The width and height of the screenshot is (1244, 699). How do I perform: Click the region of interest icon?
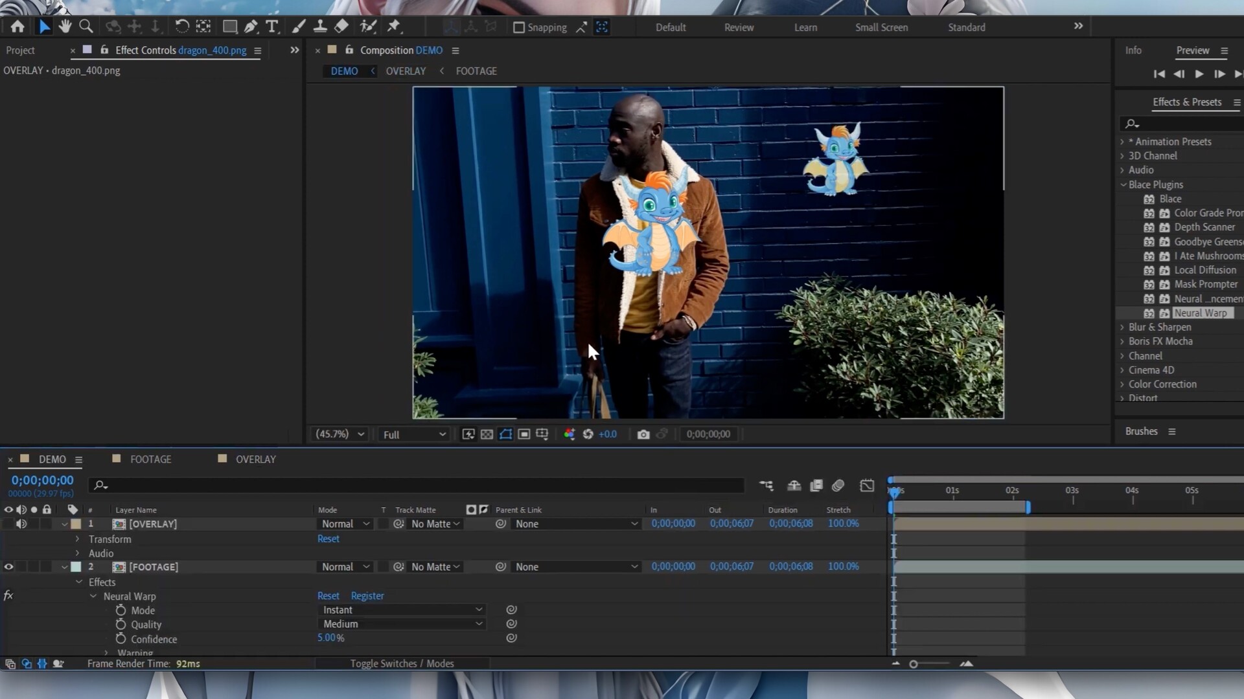tap(524, 434)
